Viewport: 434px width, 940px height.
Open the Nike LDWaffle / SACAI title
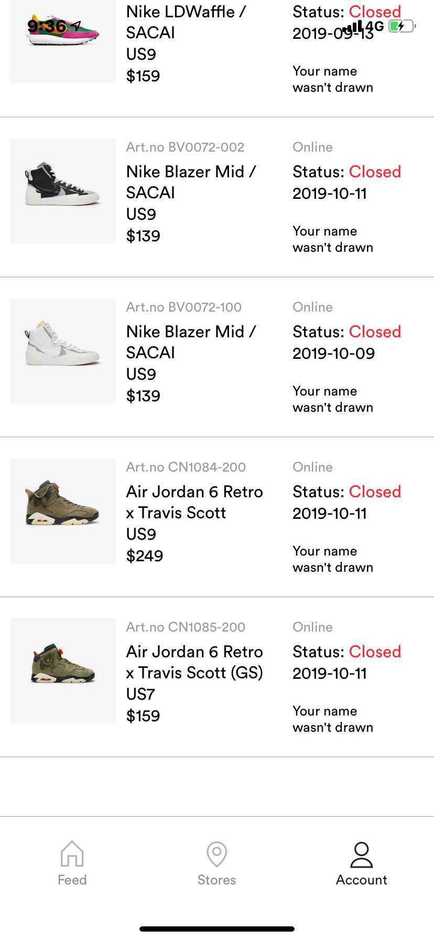point(186,22)
